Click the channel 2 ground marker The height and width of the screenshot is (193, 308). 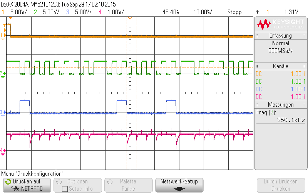[x=3, y=74]
